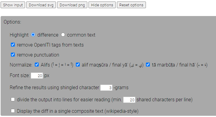216x117 pixels.
Task: Download the diff as svg
Action: pos(41,5)
